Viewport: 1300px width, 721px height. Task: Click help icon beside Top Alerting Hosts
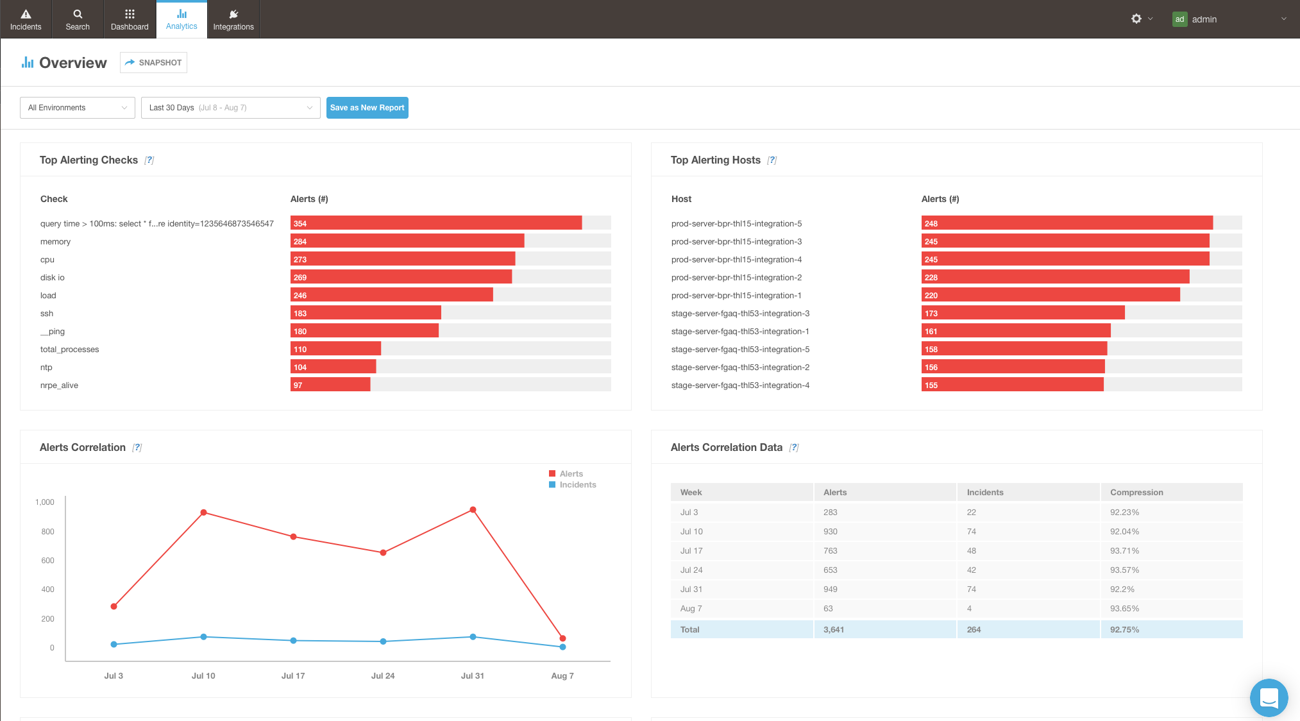click(772, 160)
